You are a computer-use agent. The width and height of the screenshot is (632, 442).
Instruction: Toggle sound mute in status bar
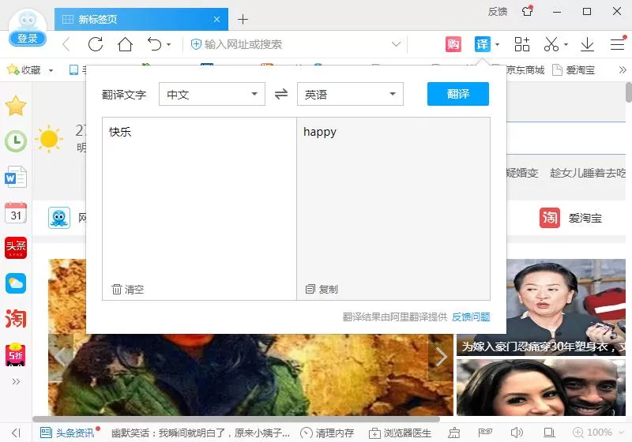pyautogui.click(x=517, y=433)
